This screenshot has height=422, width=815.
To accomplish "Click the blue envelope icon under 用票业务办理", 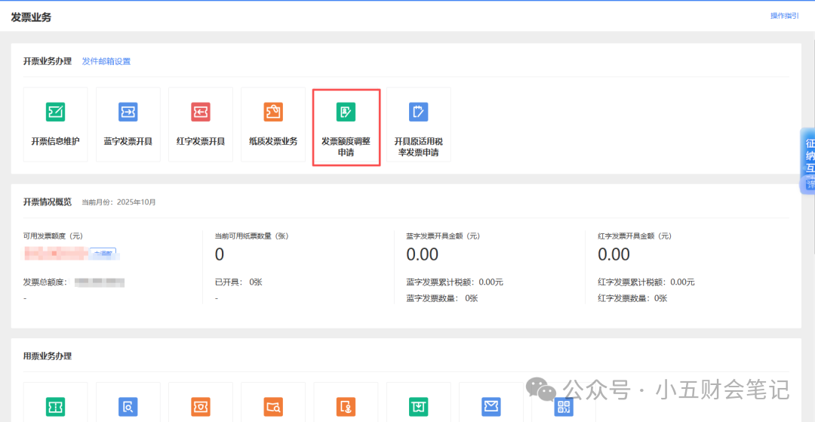I will pyautogui.click(x=491, y=406).
